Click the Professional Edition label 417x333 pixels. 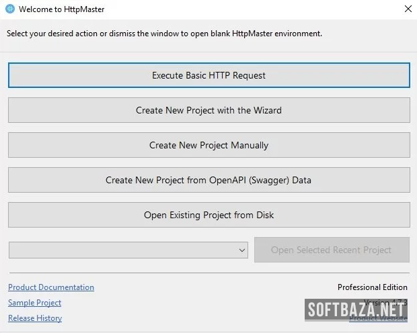[x=372, y=287]
